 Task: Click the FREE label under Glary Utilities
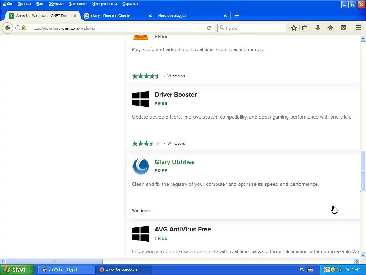pos(161,171)
